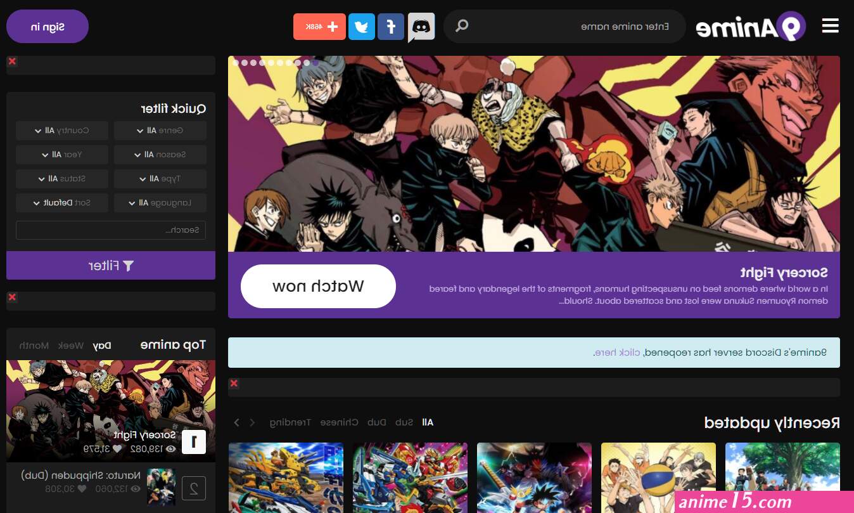
Task: Open the Facebook share icon
Action: point(391,27)
